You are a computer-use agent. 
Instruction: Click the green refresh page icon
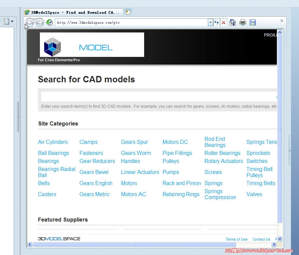pyautogui.click(x=49, y=22)
